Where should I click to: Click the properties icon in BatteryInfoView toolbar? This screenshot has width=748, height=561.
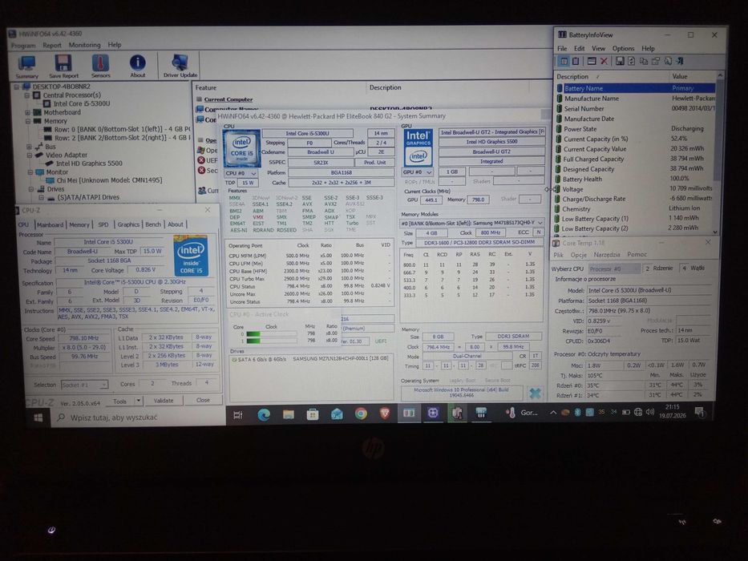656,61
